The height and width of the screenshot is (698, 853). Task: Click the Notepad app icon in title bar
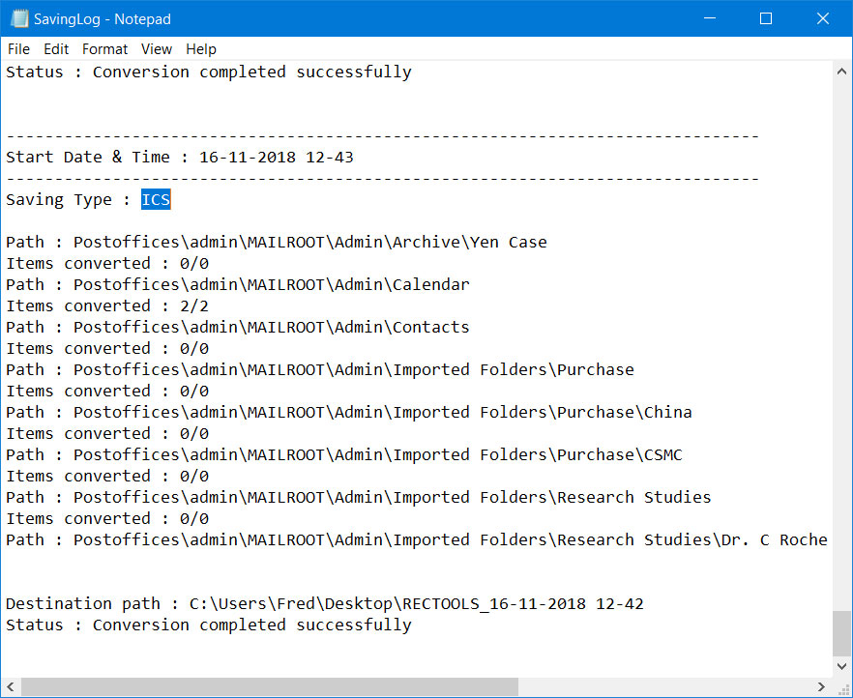19,18
